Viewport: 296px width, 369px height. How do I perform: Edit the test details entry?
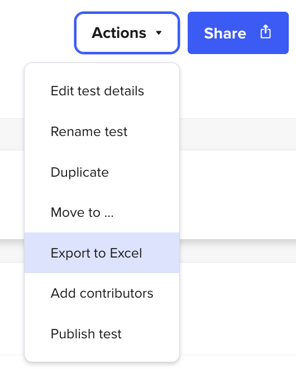click(102, 91)
